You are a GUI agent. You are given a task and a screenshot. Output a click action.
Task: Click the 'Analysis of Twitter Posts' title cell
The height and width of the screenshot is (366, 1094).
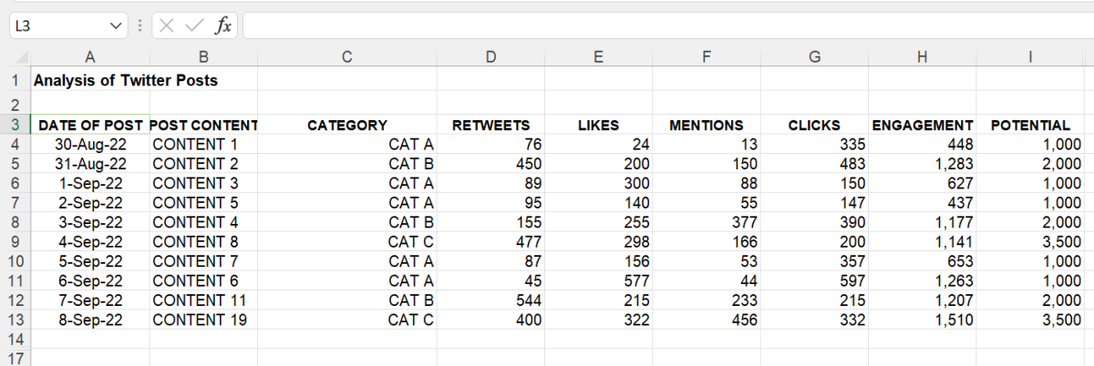pyautogui.click(x=126, y=80)
